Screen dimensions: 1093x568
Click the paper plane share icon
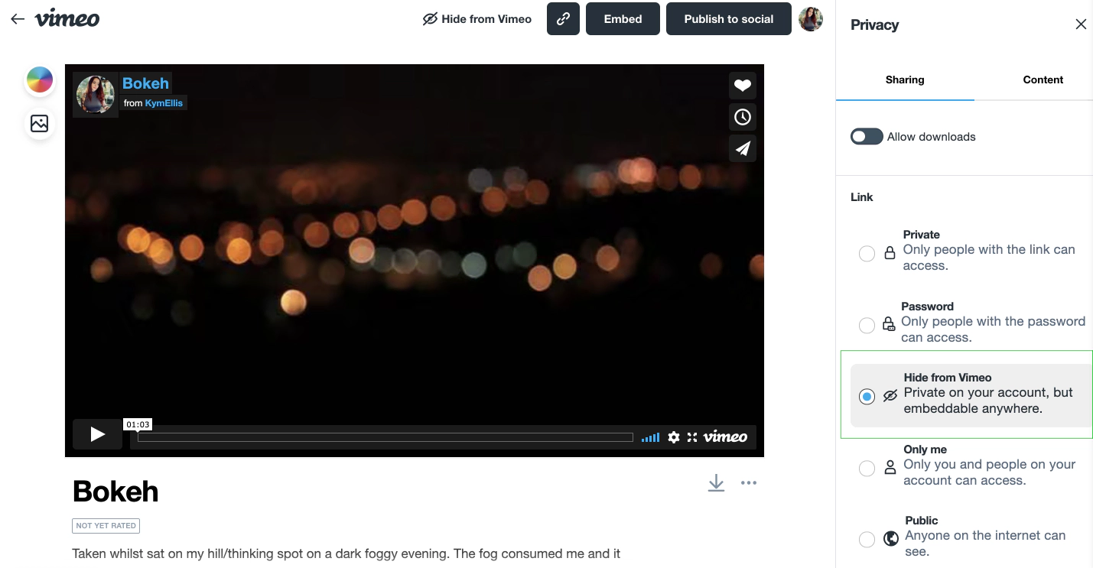point(742,148)
